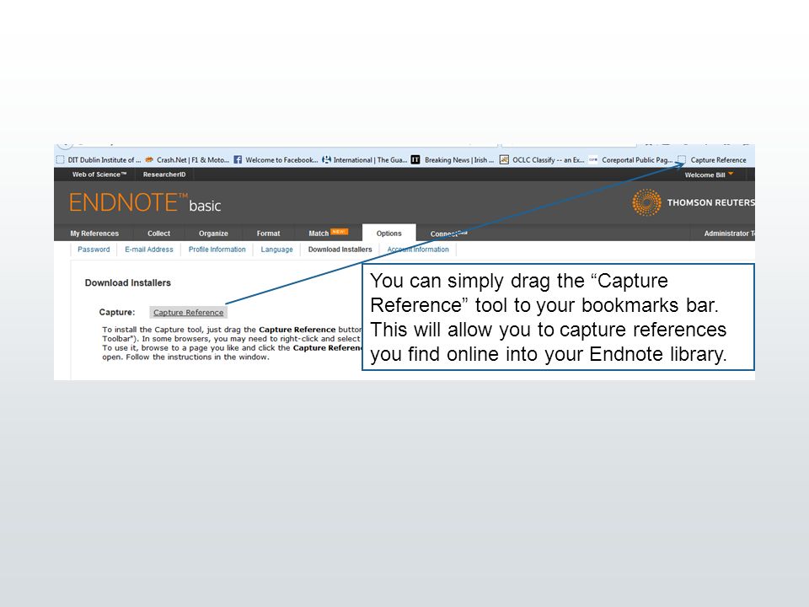
Task: Click the Capture Reference bookmark in bookmarks bar
Action: coord(712,160)
